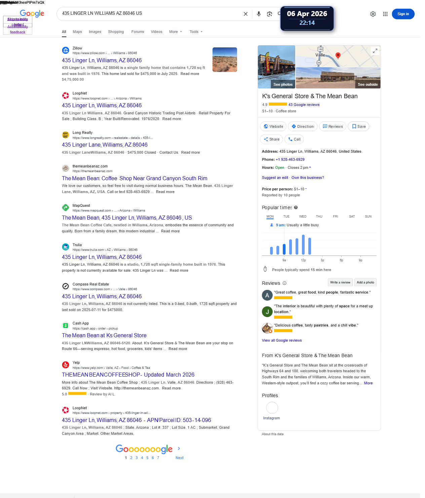Open the Tools dropdown
425x498 pixels.
(x=196, y=32)
